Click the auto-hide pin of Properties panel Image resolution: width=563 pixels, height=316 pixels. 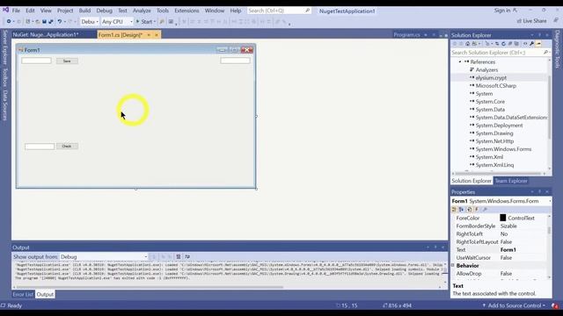(x=539, y=191)
